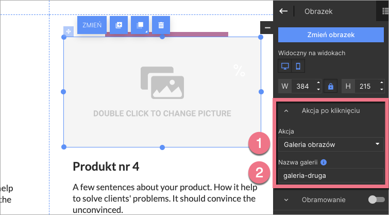Click the minus collapse button beside panel

267,27
